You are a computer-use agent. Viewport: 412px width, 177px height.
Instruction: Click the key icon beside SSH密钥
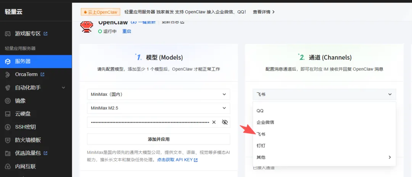click(8, 127)
